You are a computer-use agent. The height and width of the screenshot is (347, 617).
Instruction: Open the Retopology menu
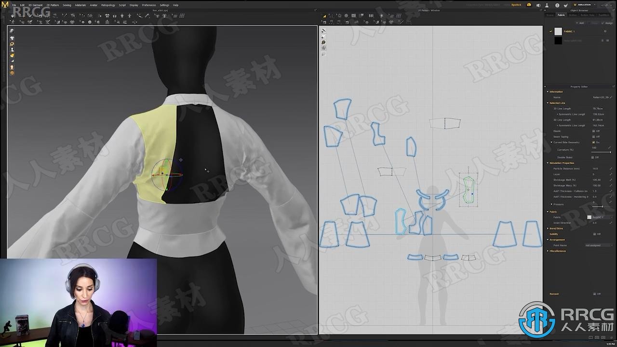[108, 5]
